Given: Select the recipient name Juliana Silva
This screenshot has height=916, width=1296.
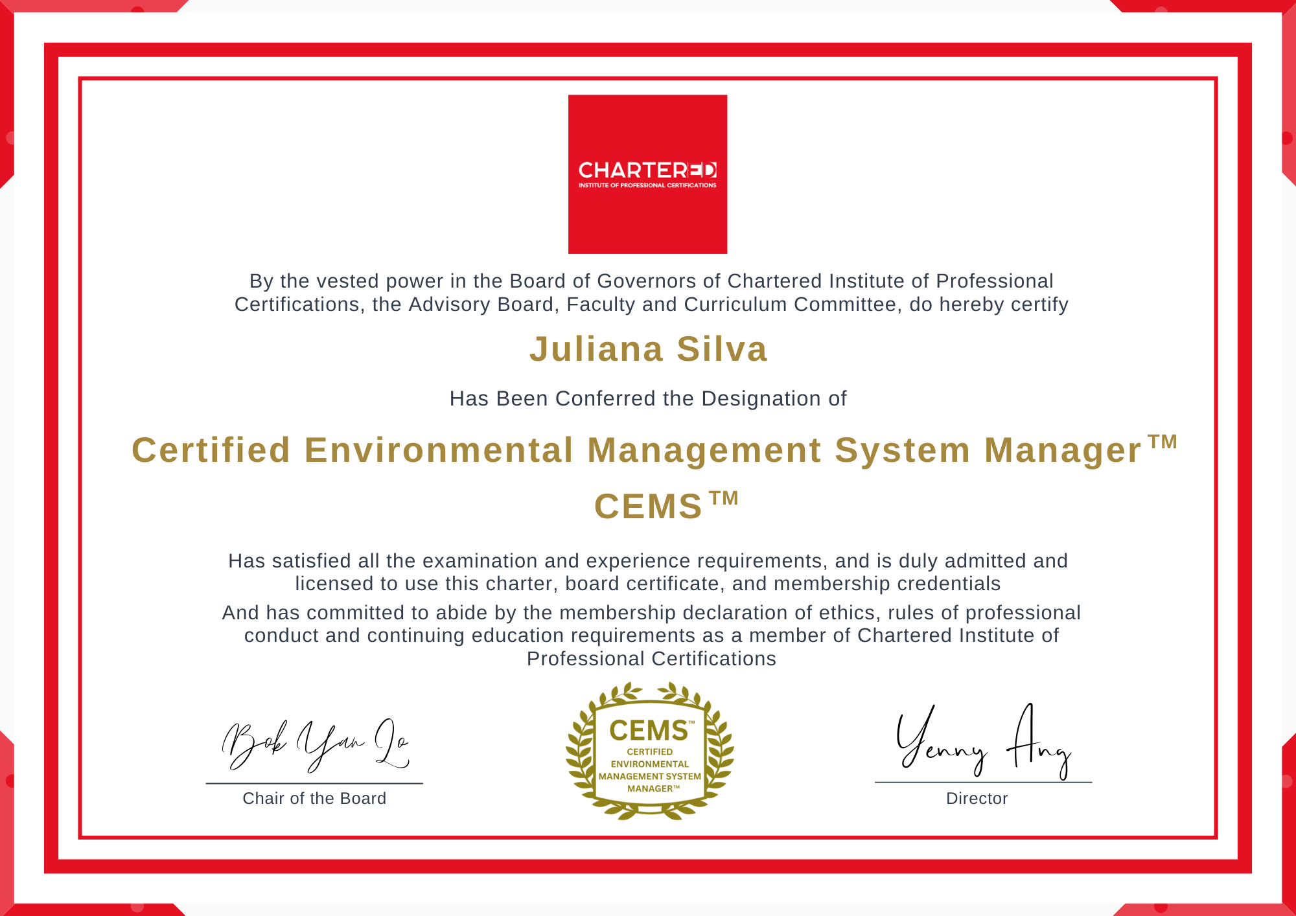Looking at the screenshot, I should 649,349.
